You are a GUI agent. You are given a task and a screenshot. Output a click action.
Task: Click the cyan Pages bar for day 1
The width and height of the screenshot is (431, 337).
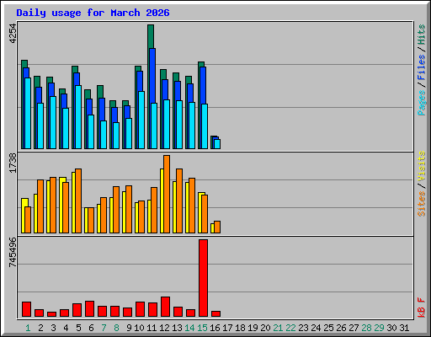(x=28, y=113)
